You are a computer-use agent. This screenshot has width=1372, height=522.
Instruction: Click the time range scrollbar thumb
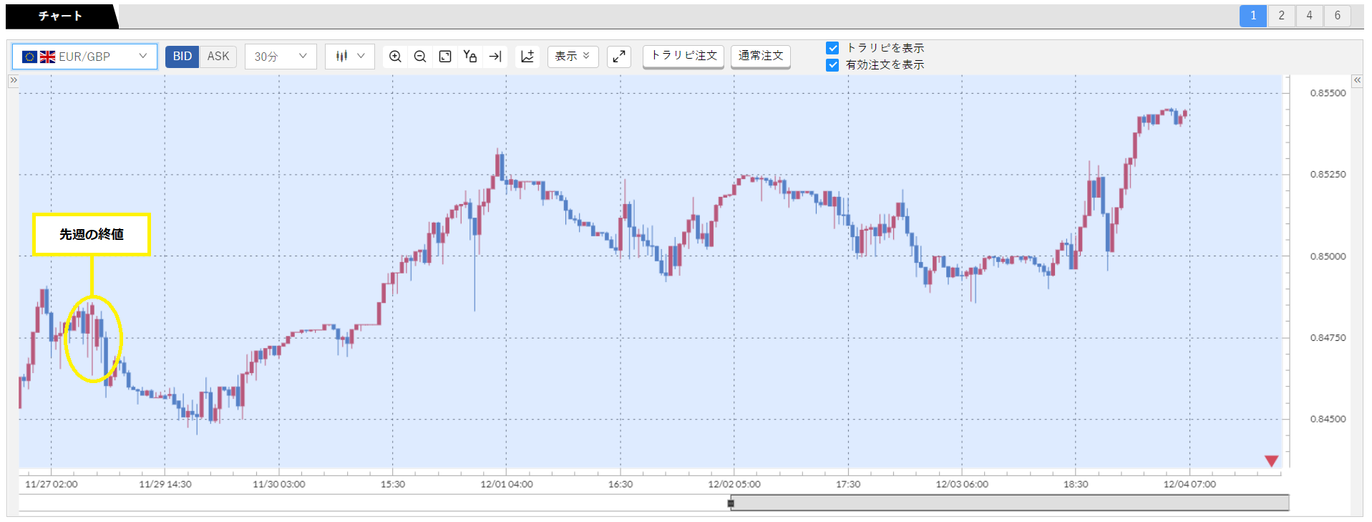click(1010, 503)
